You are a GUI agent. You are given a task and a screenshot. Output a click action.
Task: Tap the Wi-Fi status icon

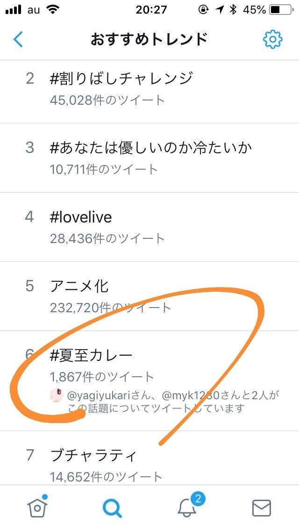[54, 10]
